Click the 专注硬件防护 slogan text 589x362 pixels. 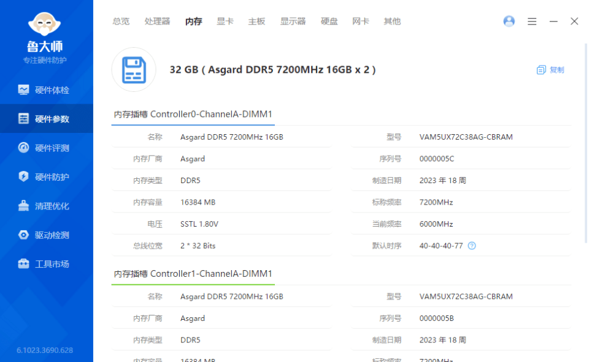(45, 61)
